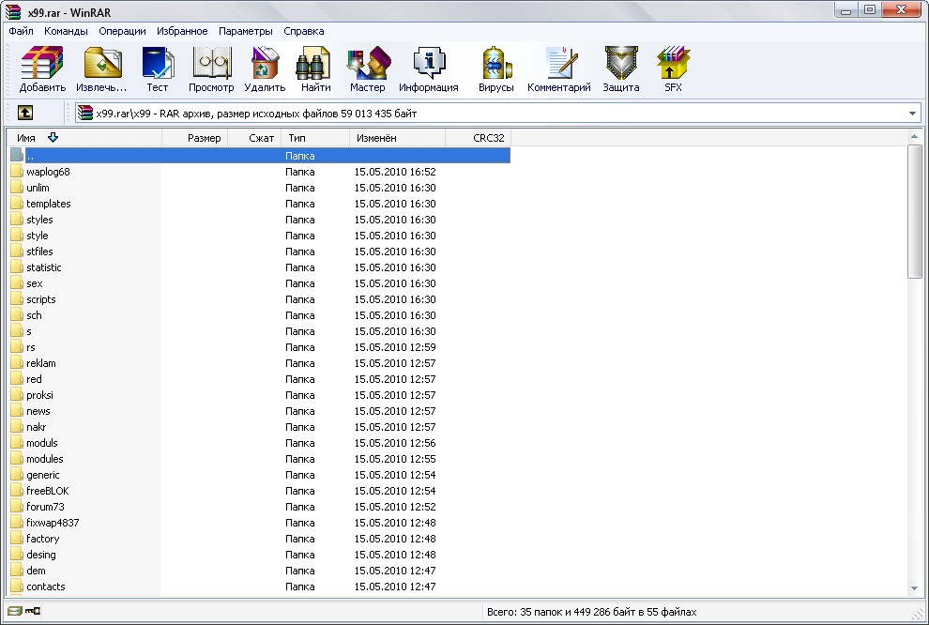Select the fixwap4837 folder

tap(53, 524)
